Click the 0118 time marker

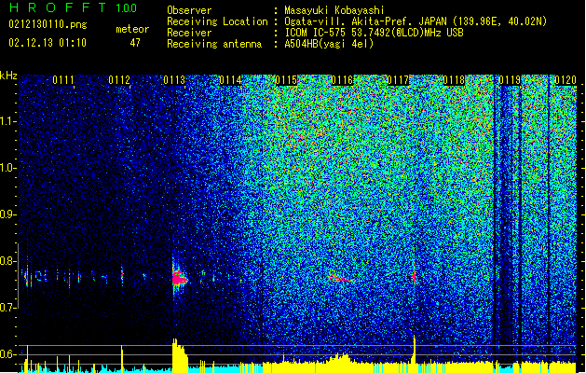pyautogui.click(x=454, y=80)
